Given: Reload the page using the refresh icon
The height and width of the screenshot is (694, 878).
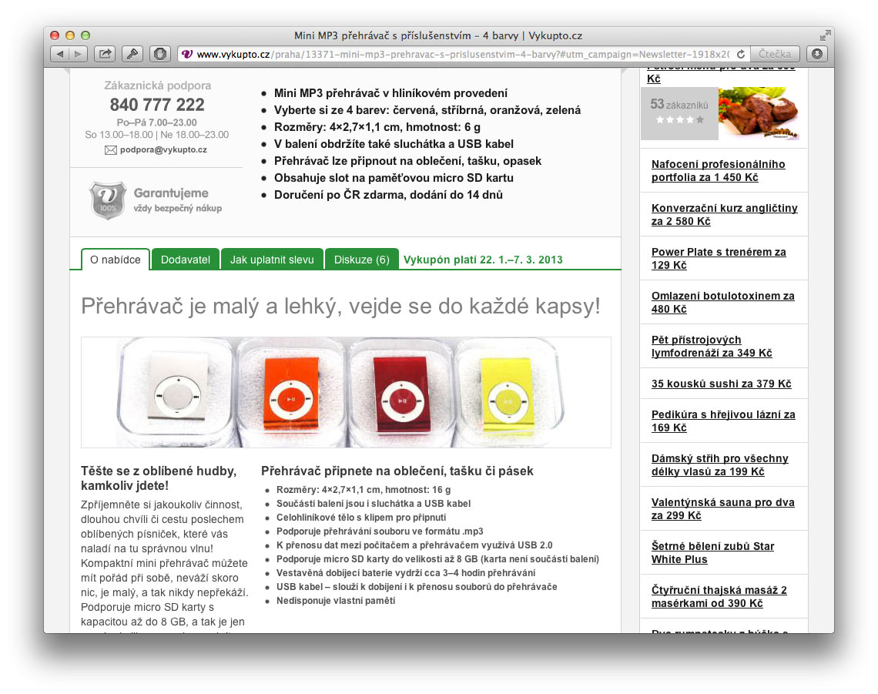Looking at the screenshot, I should [740, 54].
